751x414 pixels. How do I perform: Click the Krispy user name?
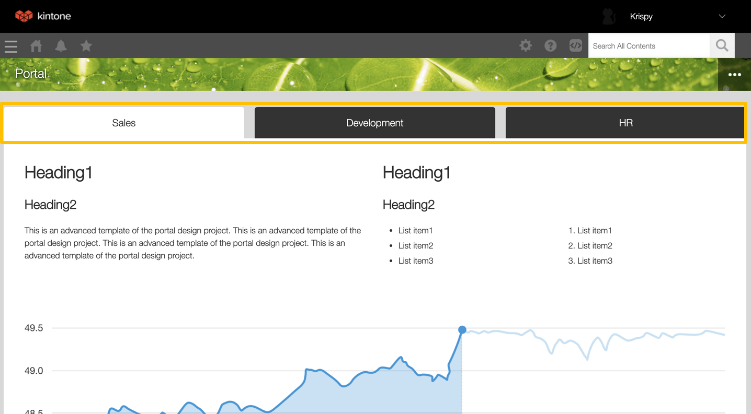[x=641, y=16]
